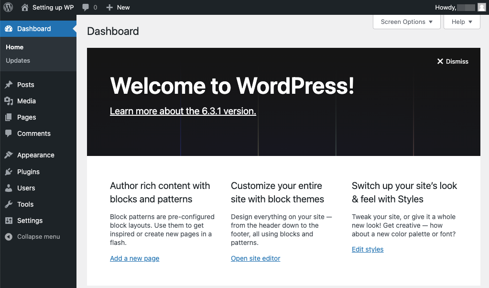Click the Open site editor link
The image size is (489, 288).
point(255,258)
